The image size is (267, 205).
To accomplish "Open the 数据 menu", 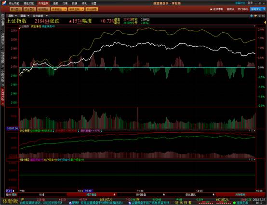I will [x=74, y=3].
